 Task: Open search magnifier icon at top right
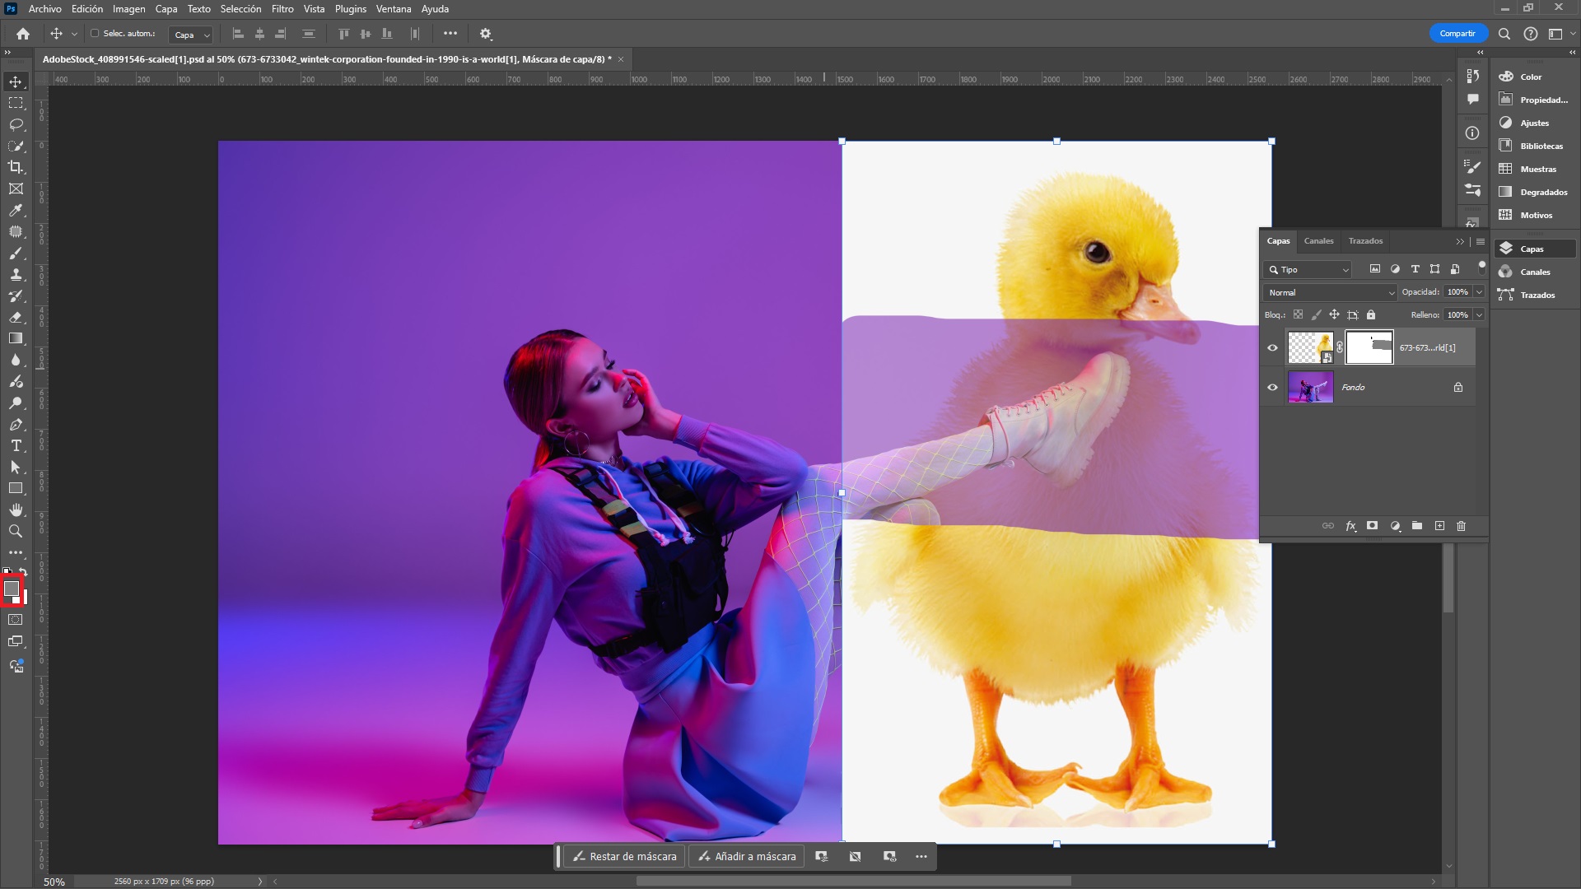tap(1504, 34)
